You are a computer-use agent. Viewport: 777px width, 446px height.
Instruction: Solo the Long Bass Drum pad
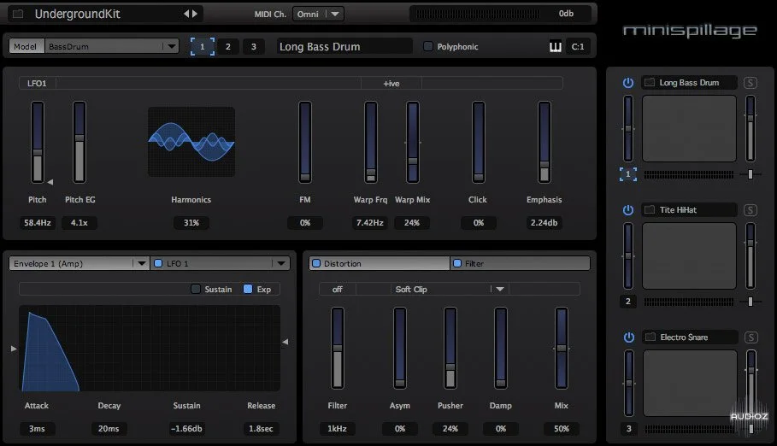[x=751, y=83]
